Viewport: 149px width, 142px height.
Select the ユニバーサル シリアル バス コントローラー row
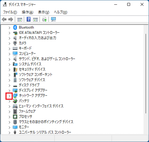[x=45, y=132]
